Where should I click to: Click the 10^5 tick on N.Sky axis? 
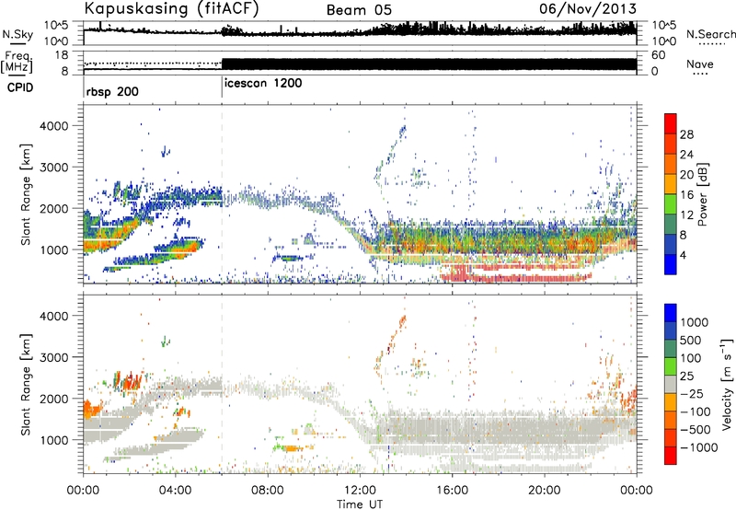pyautogui.click(x=56, y=25)
